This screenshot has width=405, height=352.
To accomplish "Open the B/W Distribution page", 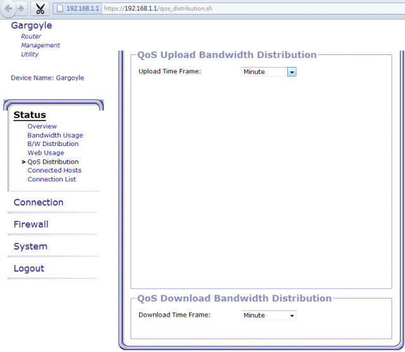I will [x=53, y=144].
